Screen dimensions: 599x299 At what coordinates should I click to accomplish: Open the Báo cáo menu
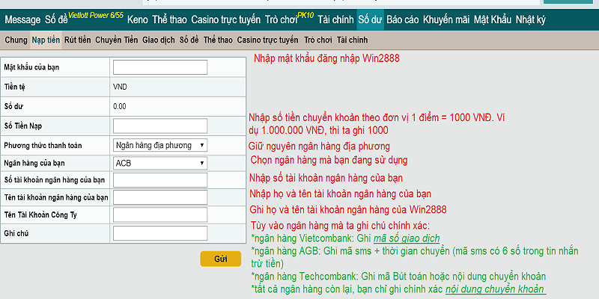tap(403, 20)
